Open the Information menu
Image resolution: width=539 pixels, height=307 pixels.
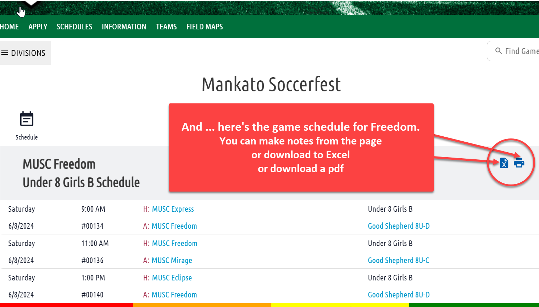[x=124, y=27]
